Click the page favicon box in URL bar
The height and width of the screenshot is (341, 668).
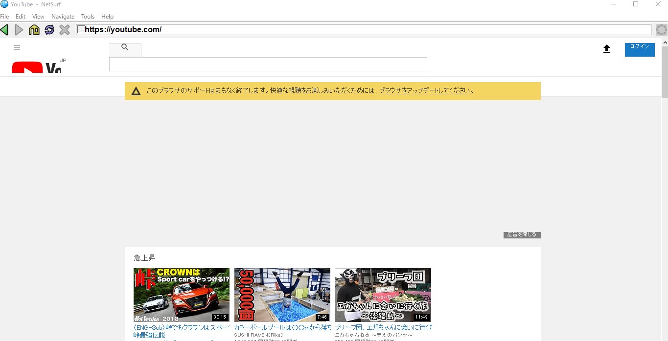(81, 29)
